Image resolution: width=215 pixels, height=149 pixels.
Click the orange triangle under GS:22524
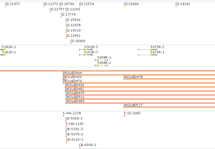80,7
